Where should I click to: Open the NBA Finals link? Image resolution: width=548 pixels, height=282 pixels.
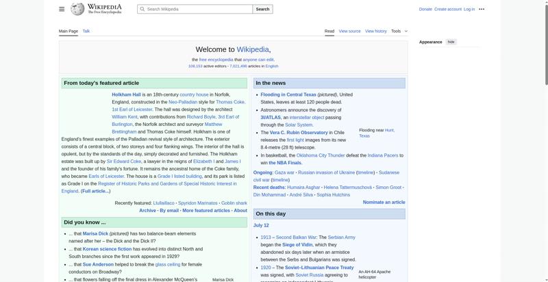(x=285, y=163)
